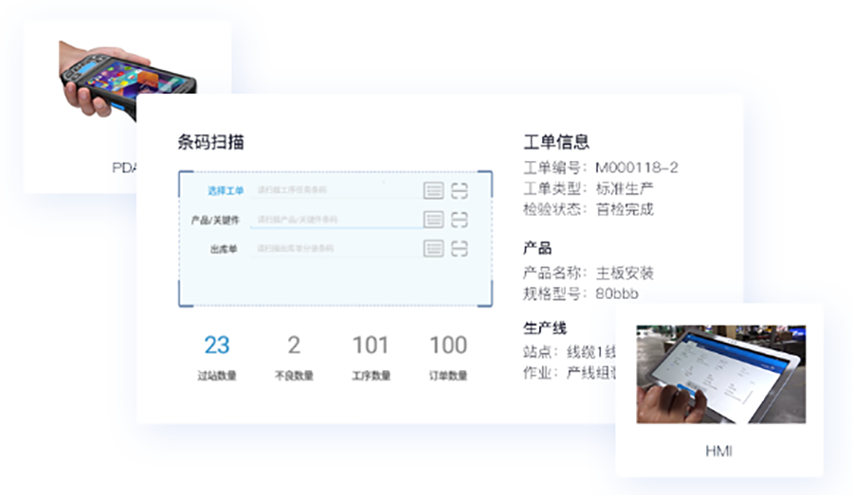The image size is (853, 495).
Task: Tap scan icon in 产品/关键件 row
Action: click(459, 220)
